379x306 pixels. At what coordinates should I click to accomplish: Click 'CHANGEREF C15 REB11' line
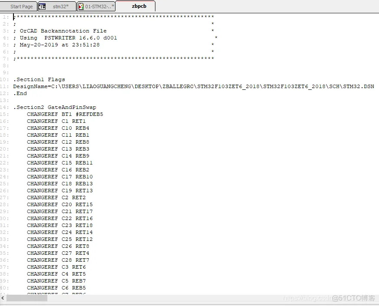tap(60, 163)
